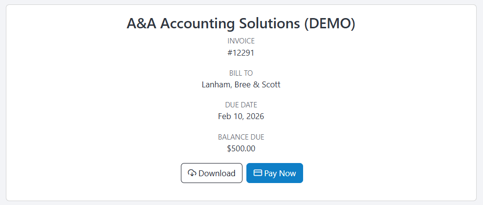Download the invoice
483x205 pixels.
(212, 173)
